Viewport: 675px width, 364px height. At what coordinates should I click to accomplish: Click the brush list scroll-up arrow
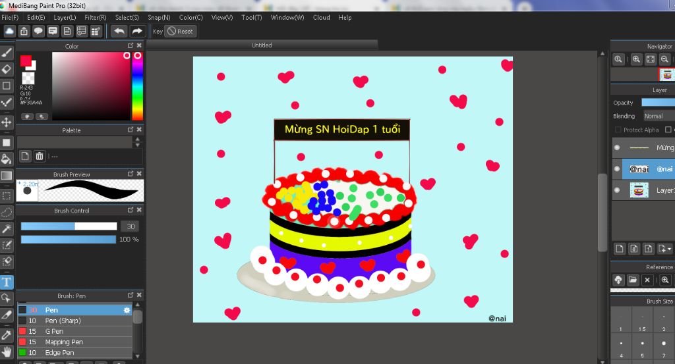click(137, 305)
